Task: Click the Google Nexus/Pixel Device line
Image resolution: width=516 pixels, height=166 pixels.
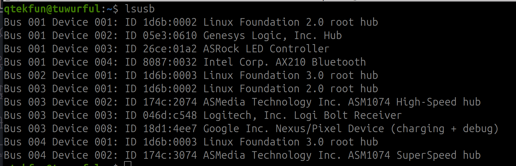Action: (x=251, y=129)
